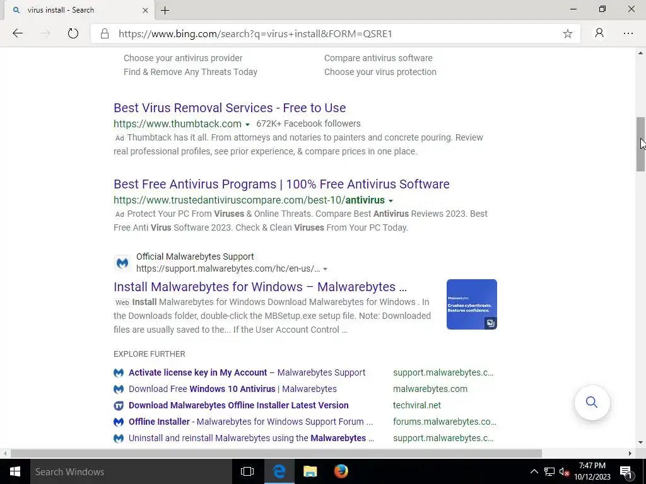Click the Edge icon on taskbar
646x484 pixels.
[x=279, y=471]
